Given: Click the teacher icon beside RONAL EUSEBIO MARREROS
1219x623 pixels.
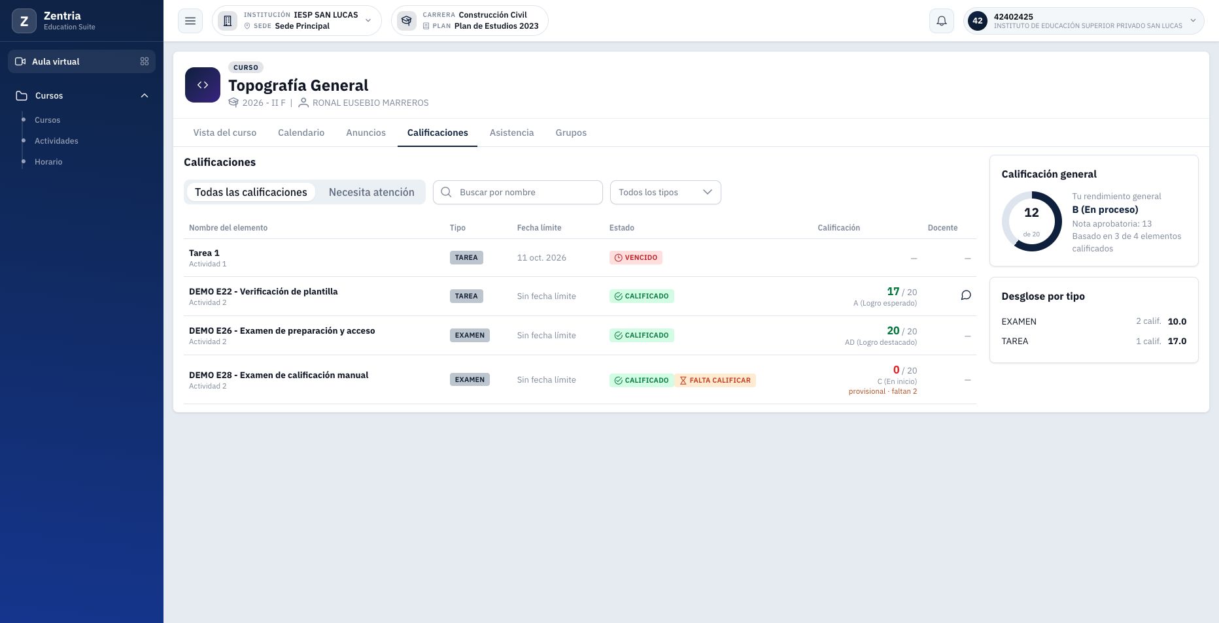Looking at the screenshot, I should (303, 103).
